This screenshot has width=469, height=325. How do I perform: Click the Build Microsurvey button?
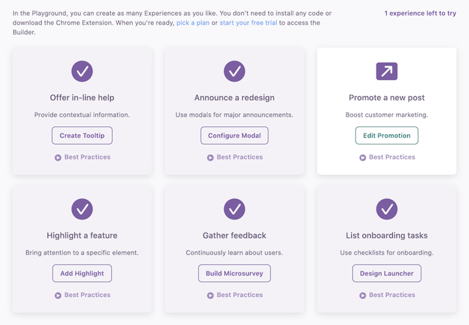click(x=234, y=274)
